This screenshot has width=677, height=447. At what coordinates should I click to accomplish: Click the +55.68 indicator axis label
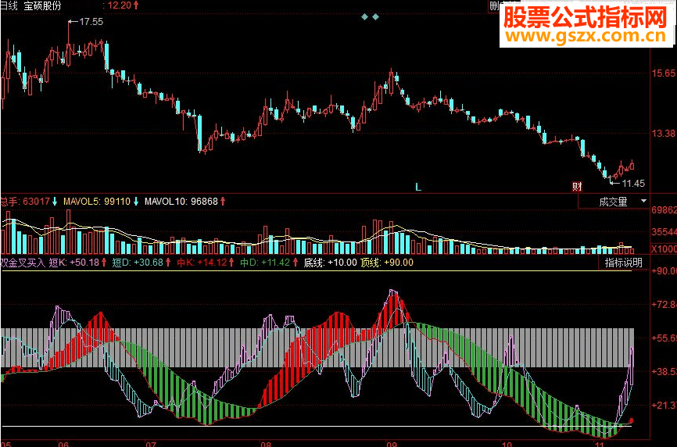pyautogui.click(x=664, y=338)
